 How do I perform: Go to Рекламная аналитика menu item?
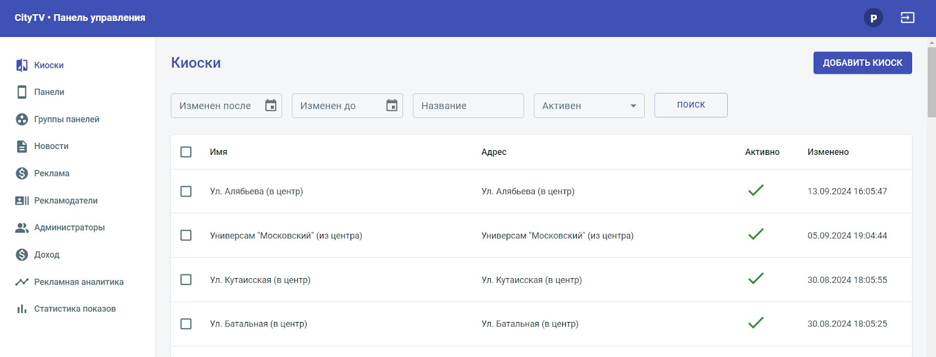click(78, 282)
